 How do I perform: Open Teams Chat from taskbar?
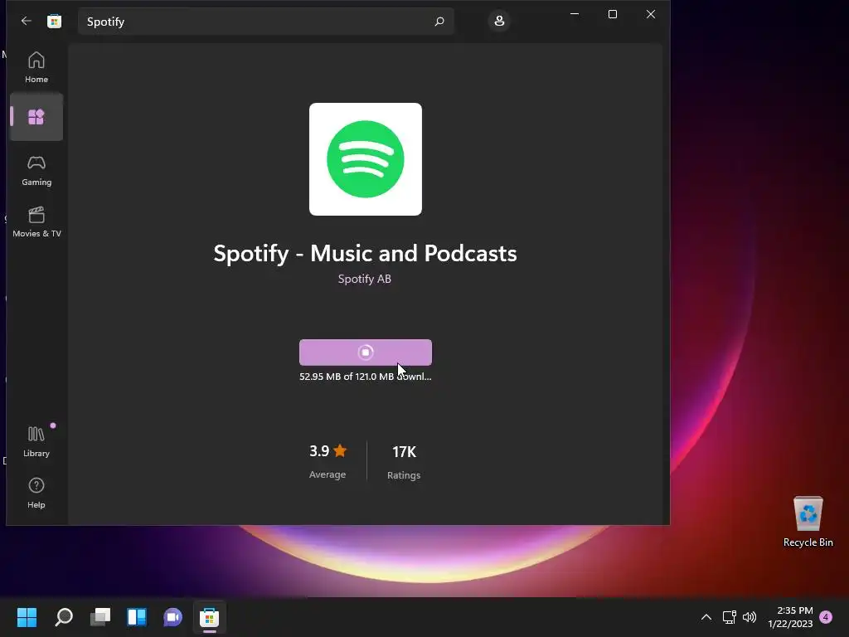[172, 617]
